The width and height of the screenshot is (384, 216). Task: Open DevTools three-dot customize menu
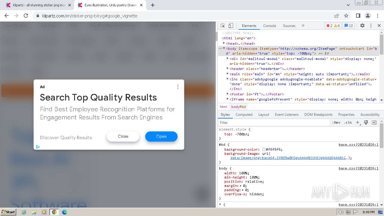coord(371,26)
